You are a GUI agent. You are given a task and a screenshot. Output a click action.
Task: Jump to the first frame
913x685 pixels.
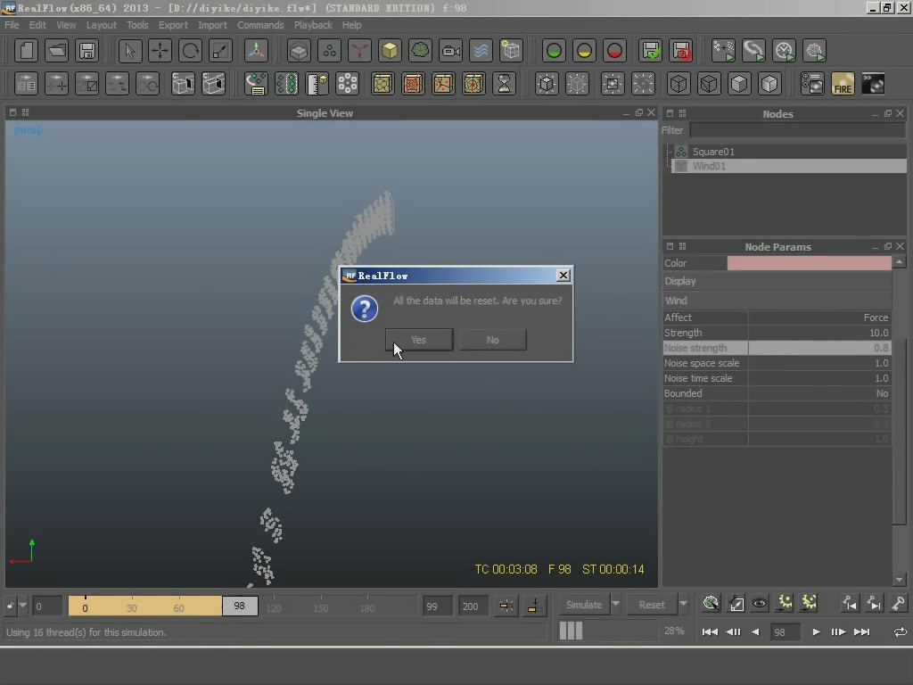coord(710,632)
